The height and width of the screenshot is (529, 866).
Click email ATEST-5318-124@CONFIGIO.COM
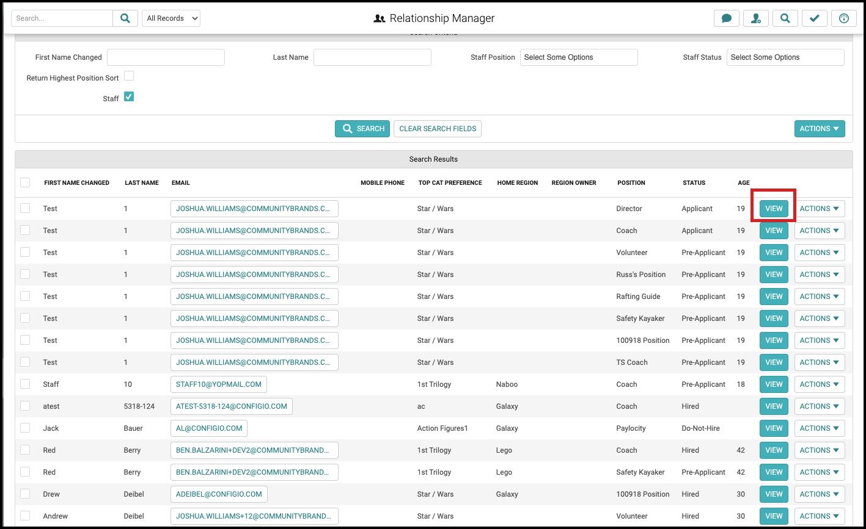pos(232,406)
